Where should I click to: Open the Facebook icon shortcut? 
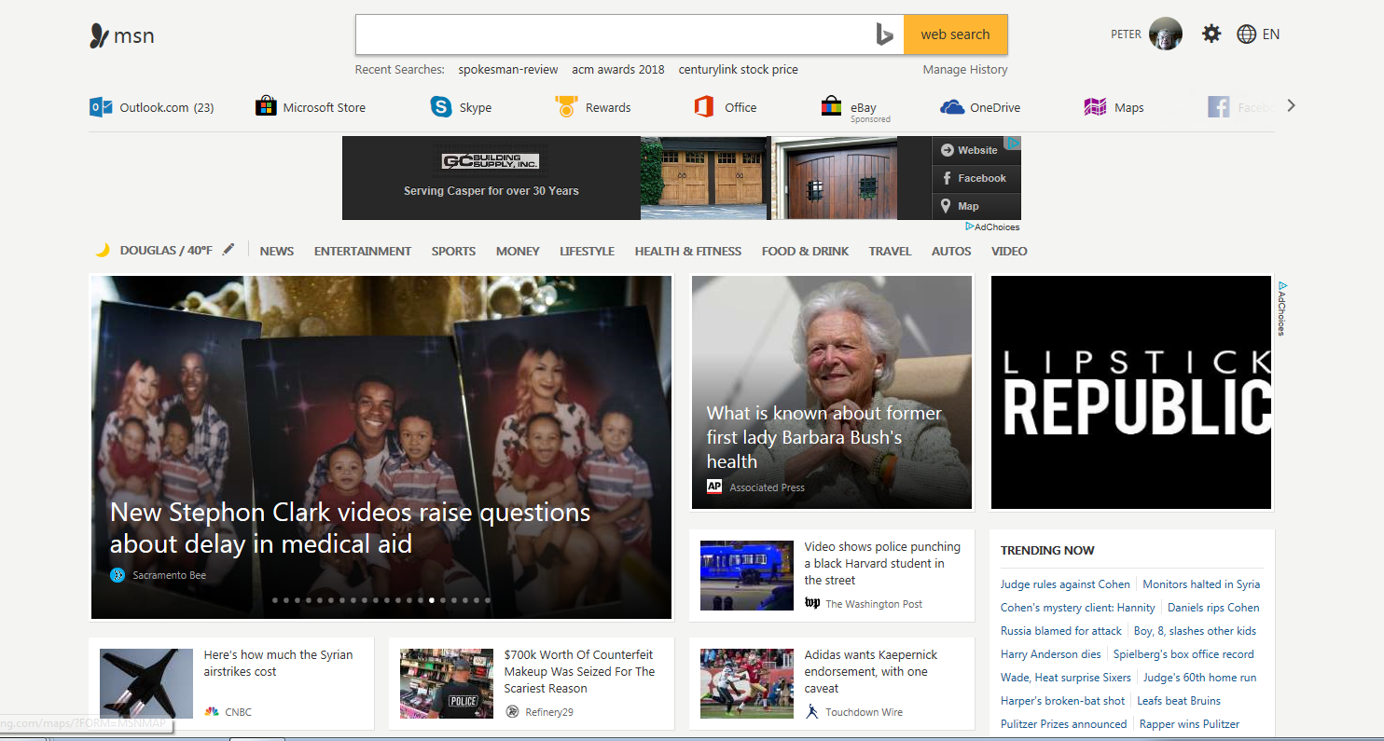coord(1219,107)
